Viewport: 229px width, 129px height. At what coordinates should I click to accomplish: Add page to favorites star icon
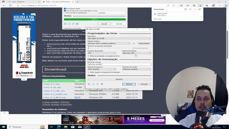point(174,5)
